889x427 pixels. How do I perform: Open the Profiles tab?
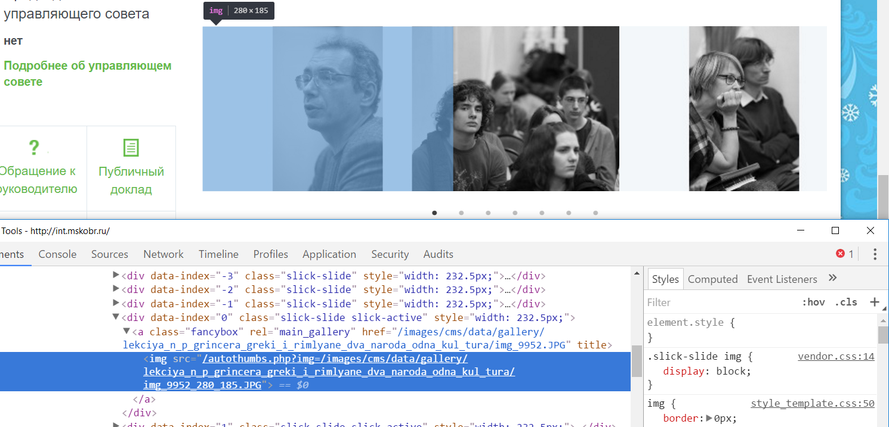271,254
